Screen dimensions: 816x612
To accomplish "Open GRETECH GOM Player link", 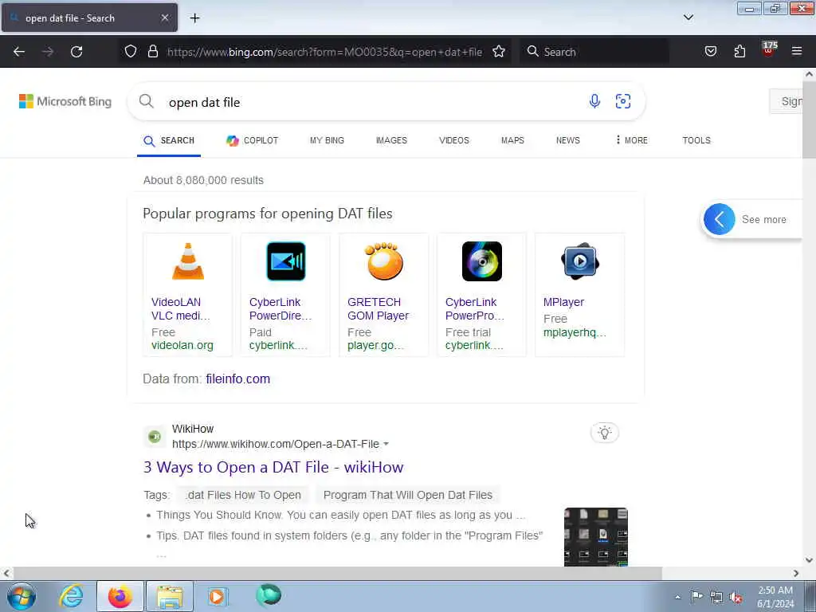I will pyautogui.click(x=378, y=308).
